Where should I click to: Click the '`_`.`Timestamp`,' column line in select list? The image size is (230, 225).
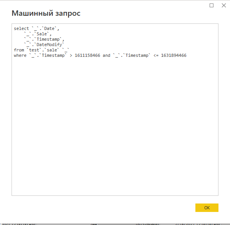pyautogui.click(x=44, y=40)
